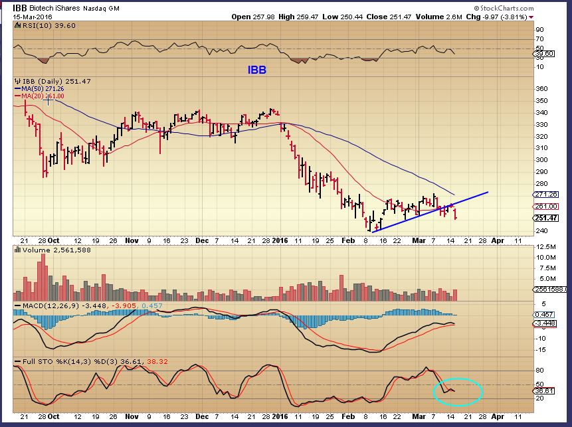Image resolution: width=572 pixels, height=427 pixels.
Task: Click the 'RSI(10) 39.60' legend label
Action: point(49,25)
